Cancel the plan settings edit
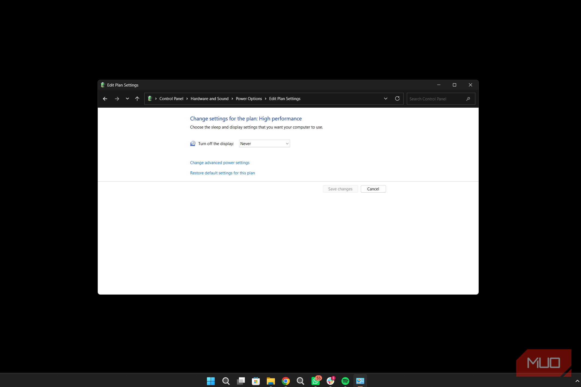This screenshot has width=581, height=387. pos(373,189)
